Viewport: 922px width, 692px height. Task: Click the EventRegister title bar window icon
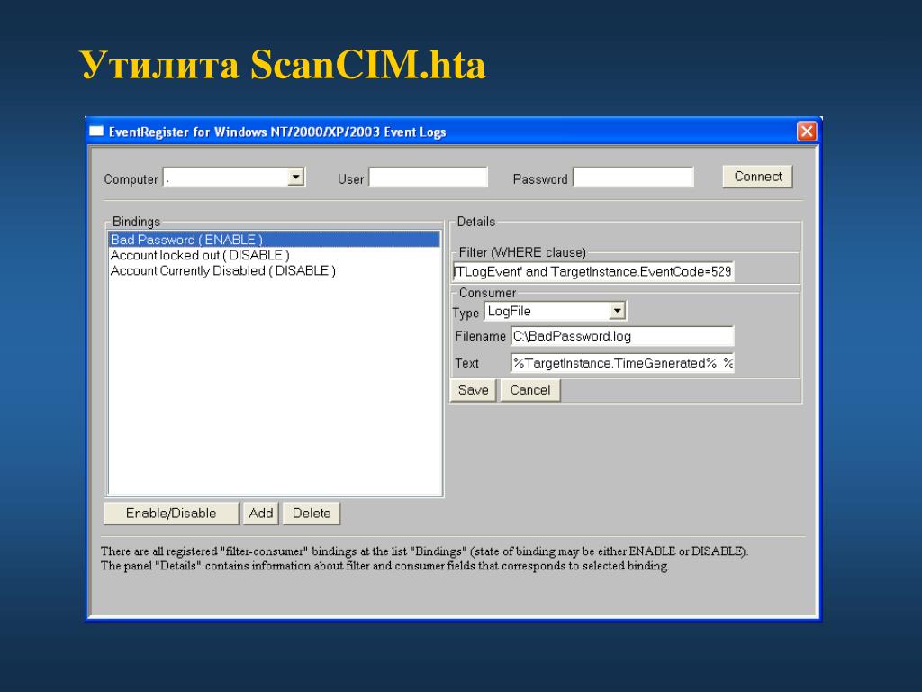pos(96,132)
